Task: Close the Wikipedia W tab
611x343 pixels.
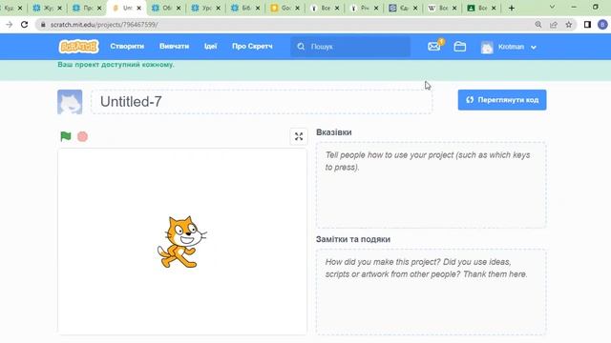Action: pyautogui.click(x=454, y=8)
